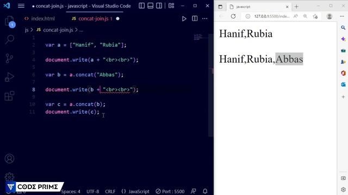Open the editor More Actions menu

coord(204,18)
